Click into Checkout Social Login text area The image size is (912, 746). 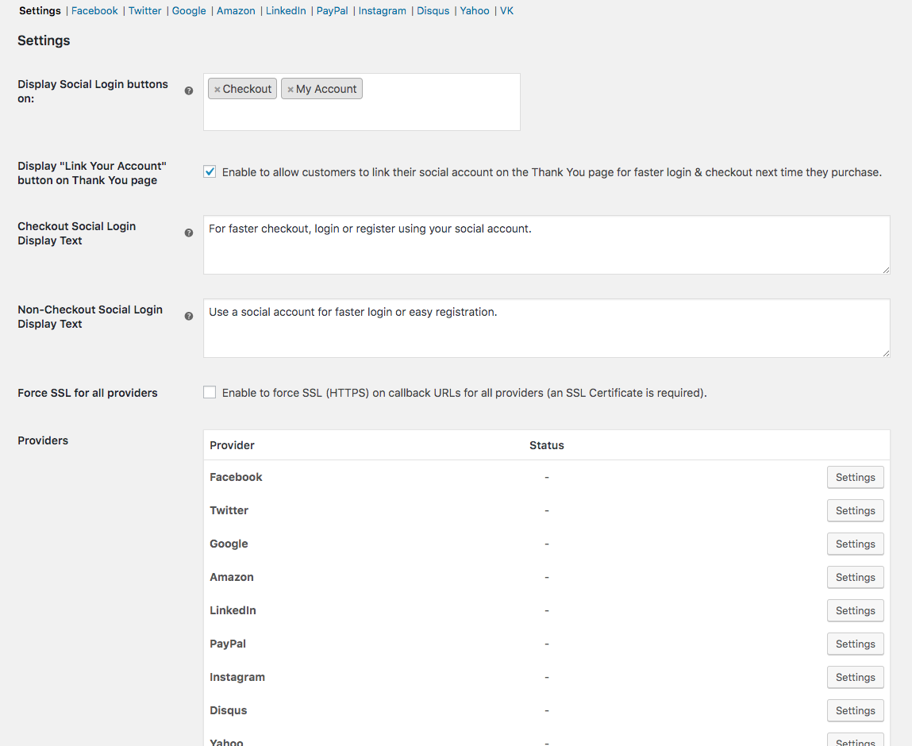click(x=546, y=245)
